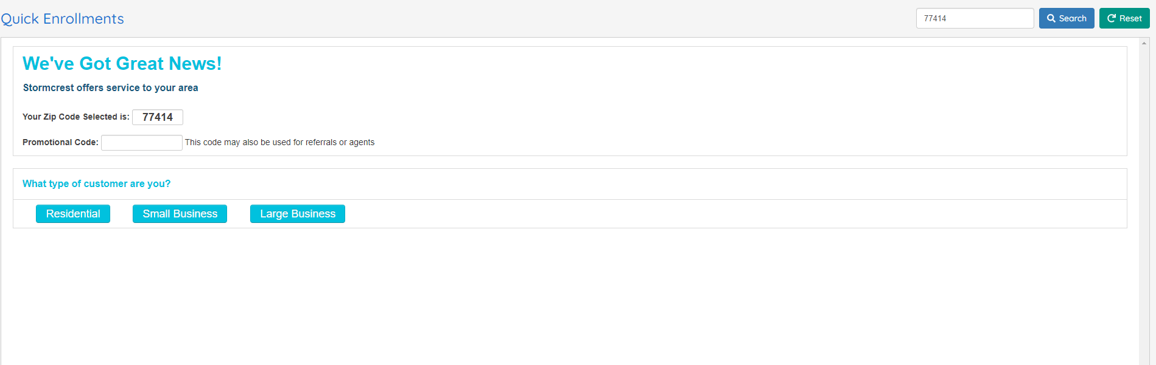Click the referral or agents hint text
1156x365 pixels.
pyautogui.click(x=279, y=142)
